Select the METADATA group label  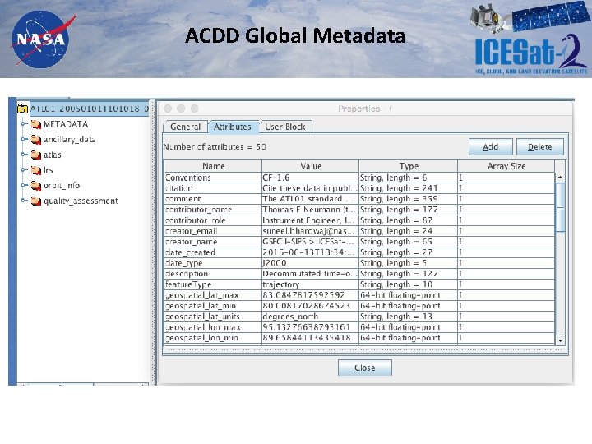click(66, 124)
